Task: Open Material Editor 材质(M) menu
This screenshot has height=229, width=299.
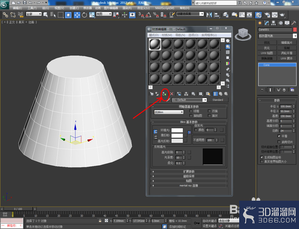Action: (x=167, y=35)
